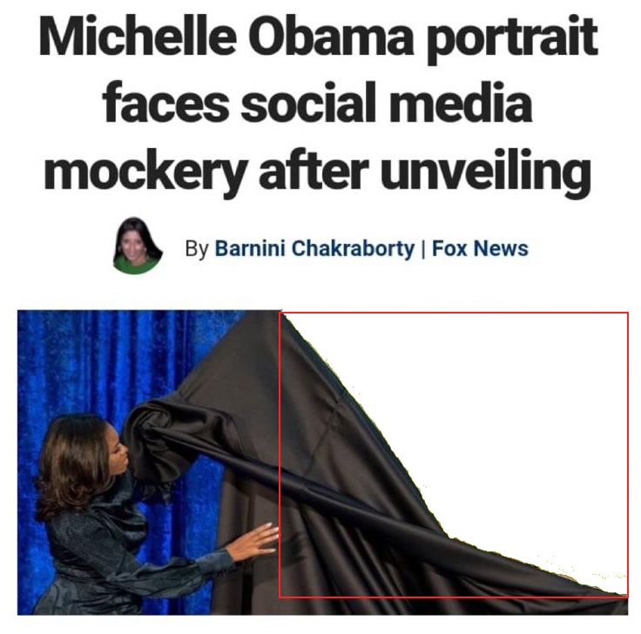Click the headline line "faces social media"
Viewport: 641px width, 634px height.
click(317, 102)
